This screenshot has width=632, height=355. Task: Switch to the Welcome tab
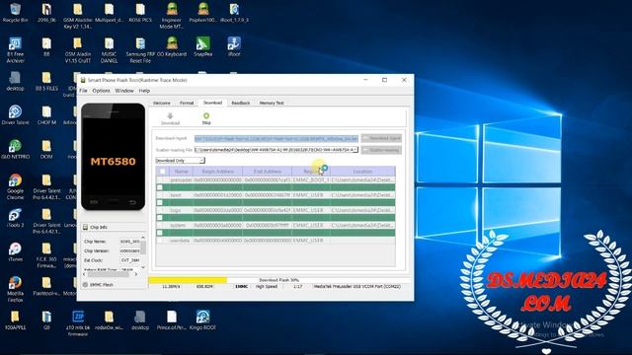point(162,103)
